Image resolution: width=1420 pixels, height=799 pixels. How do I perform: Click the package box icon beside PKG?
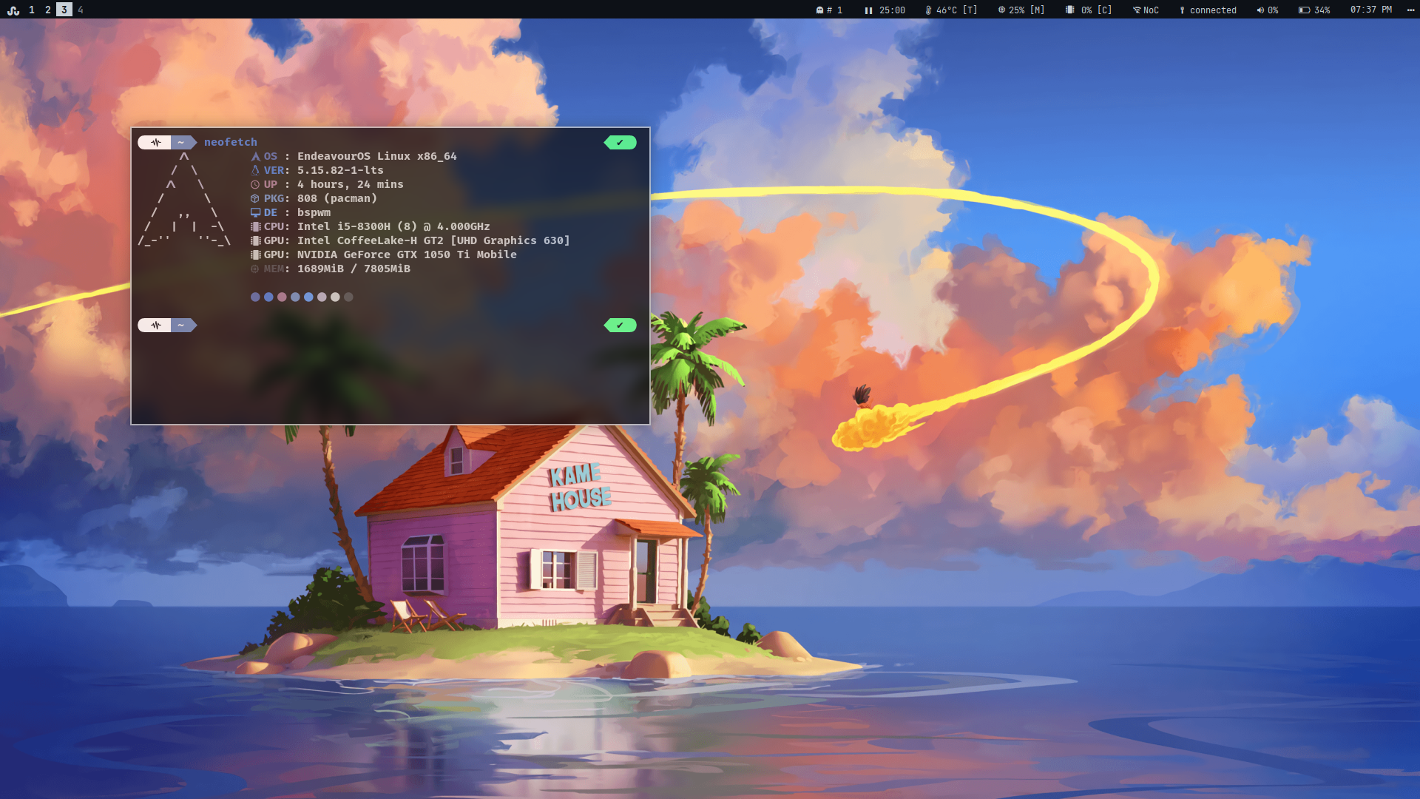pos(255,199)
